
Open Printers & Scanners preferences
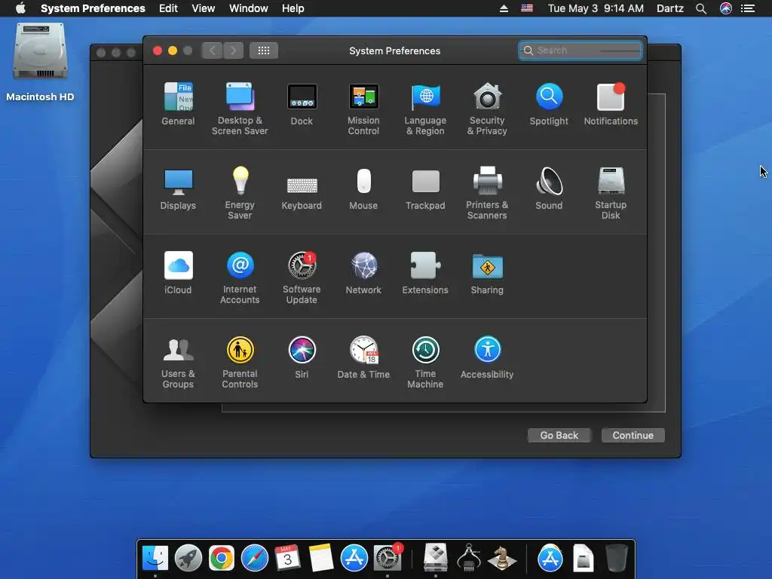point(487,193)
